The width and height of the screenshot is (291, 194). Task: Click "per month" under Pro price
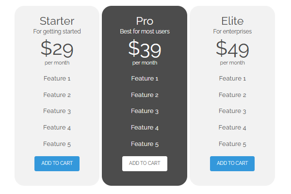(x=145, y=63)
